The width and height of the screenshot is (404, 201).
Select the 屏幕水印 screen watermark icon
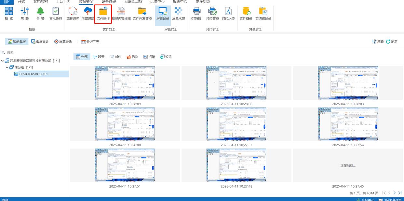pos(179,14)
